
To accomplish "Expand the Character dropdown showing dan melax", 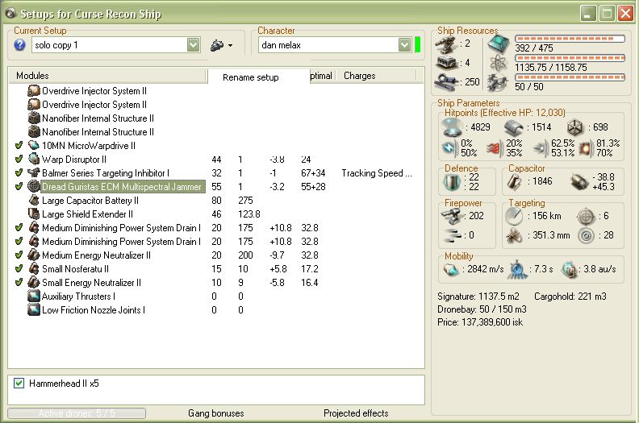I will tap(404, 46).
